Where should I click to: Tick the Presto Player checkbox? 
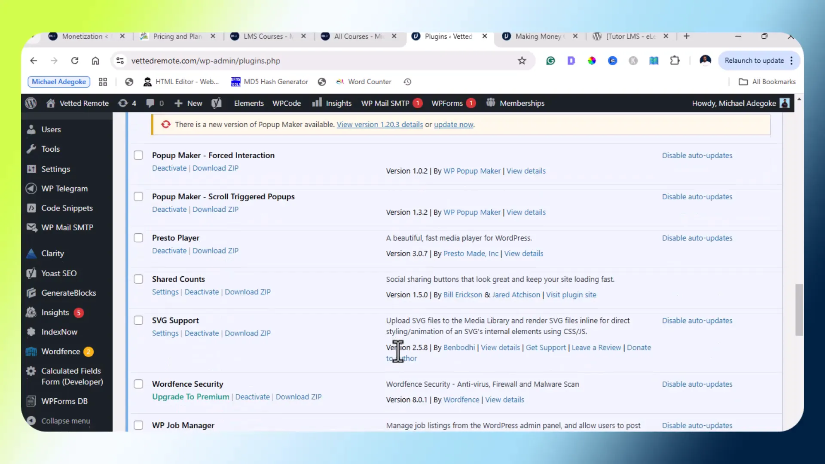(138, 238)
